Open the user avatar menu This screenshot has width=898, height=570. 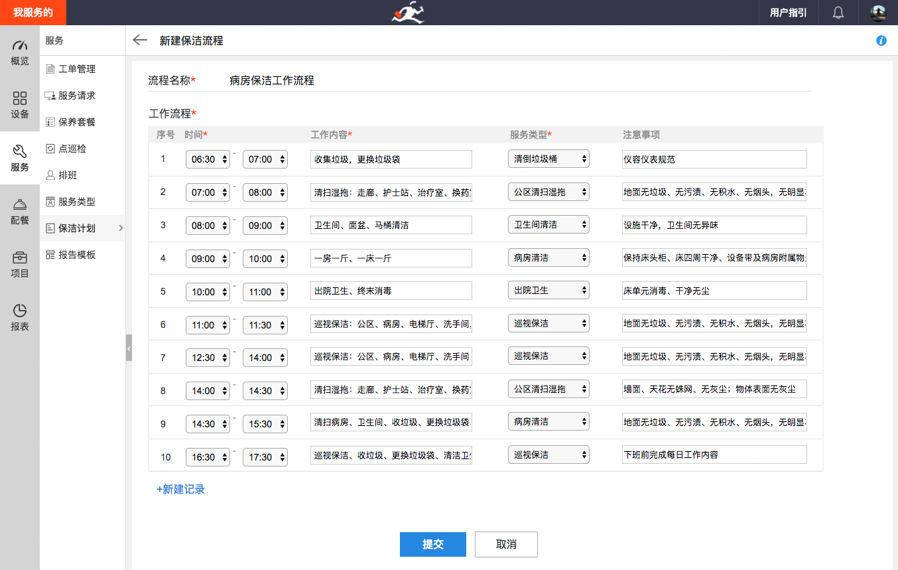878,13
